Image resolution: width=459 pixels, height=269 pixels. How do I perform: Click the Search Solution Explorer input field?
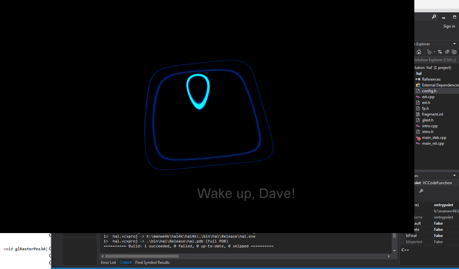tap(436, 60)
